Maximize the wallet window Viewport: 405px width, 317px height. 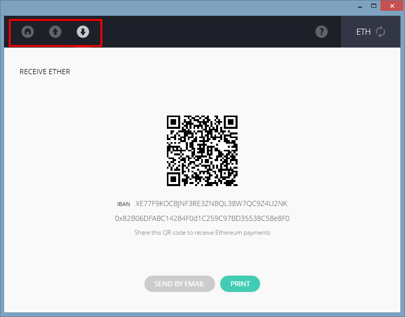pyautogui.click(x=373, y=6)
